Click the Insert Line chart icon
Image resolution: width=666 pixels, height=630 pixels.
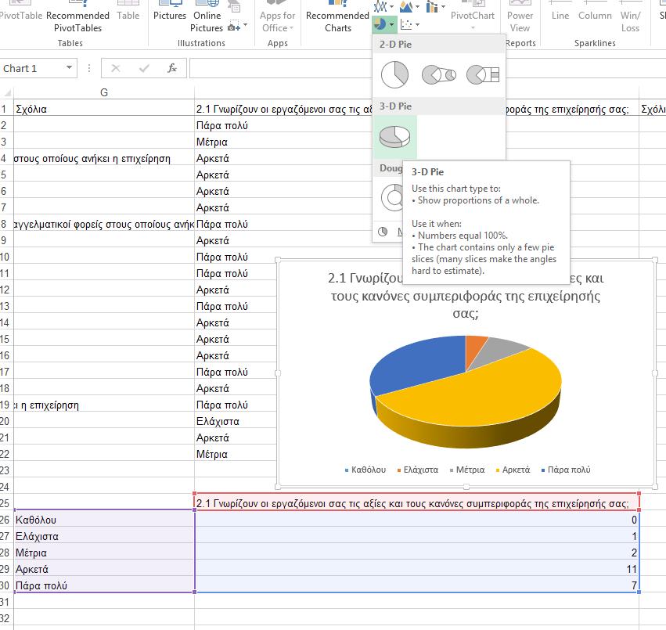coord(380,6)
